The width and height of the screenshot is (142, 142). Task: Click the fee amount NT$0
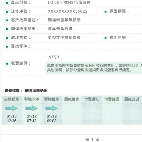tap(54, 57)
